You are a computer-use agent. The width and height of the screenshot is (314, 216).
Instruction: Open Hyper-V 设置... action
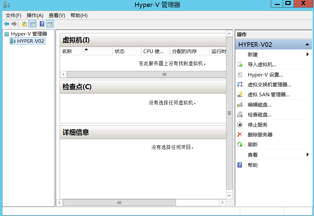265,75
